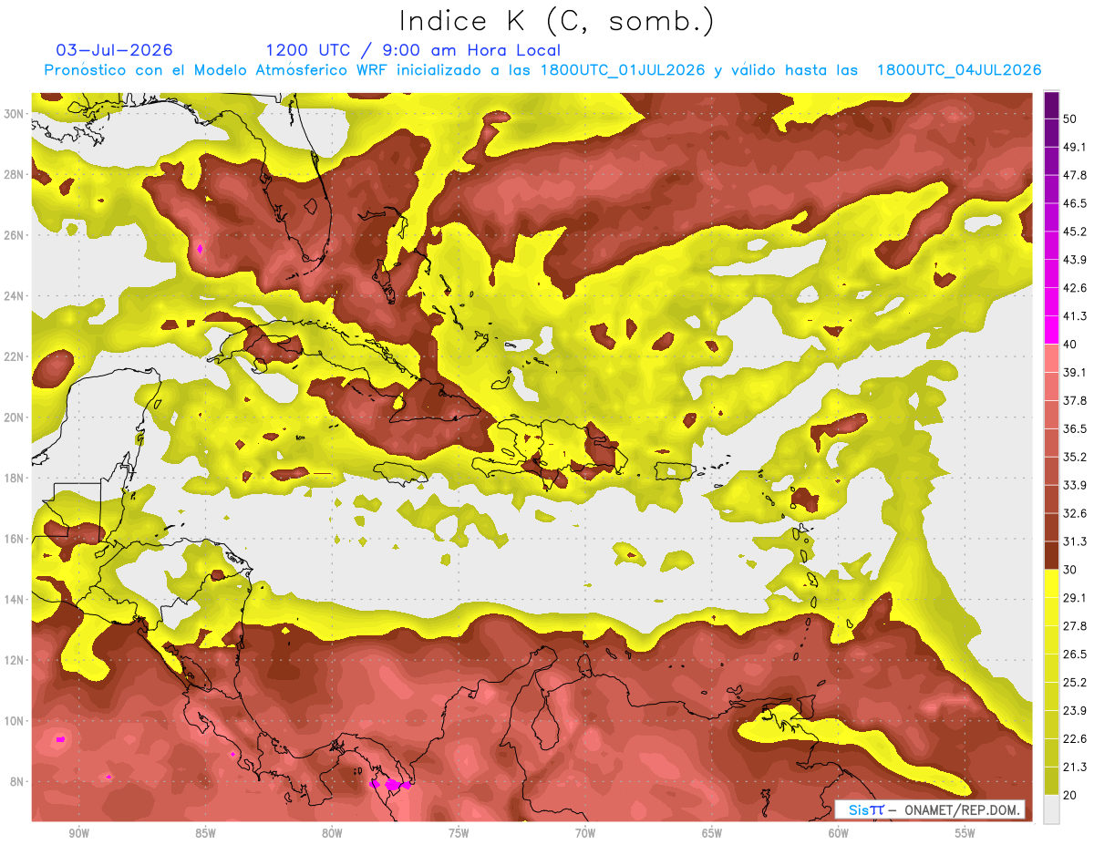The height and width of the screenshot is (845, 1094).
Task: Click the colorbar value 23.9
Action: point(1075,710)
